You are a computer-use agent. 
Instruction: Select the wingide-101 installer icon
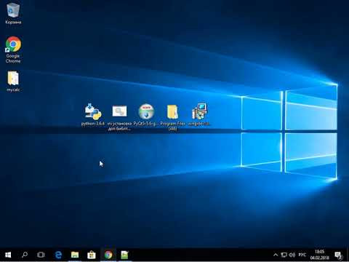pos(199,114)
